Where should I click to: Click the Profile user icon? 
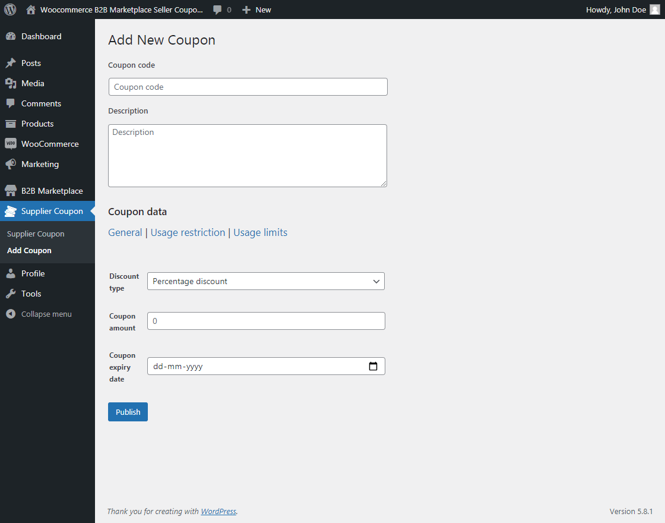point(11,273)
